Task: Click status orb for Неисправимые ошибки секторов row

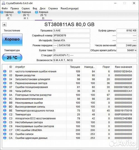Action: click(x=5, y=126)
